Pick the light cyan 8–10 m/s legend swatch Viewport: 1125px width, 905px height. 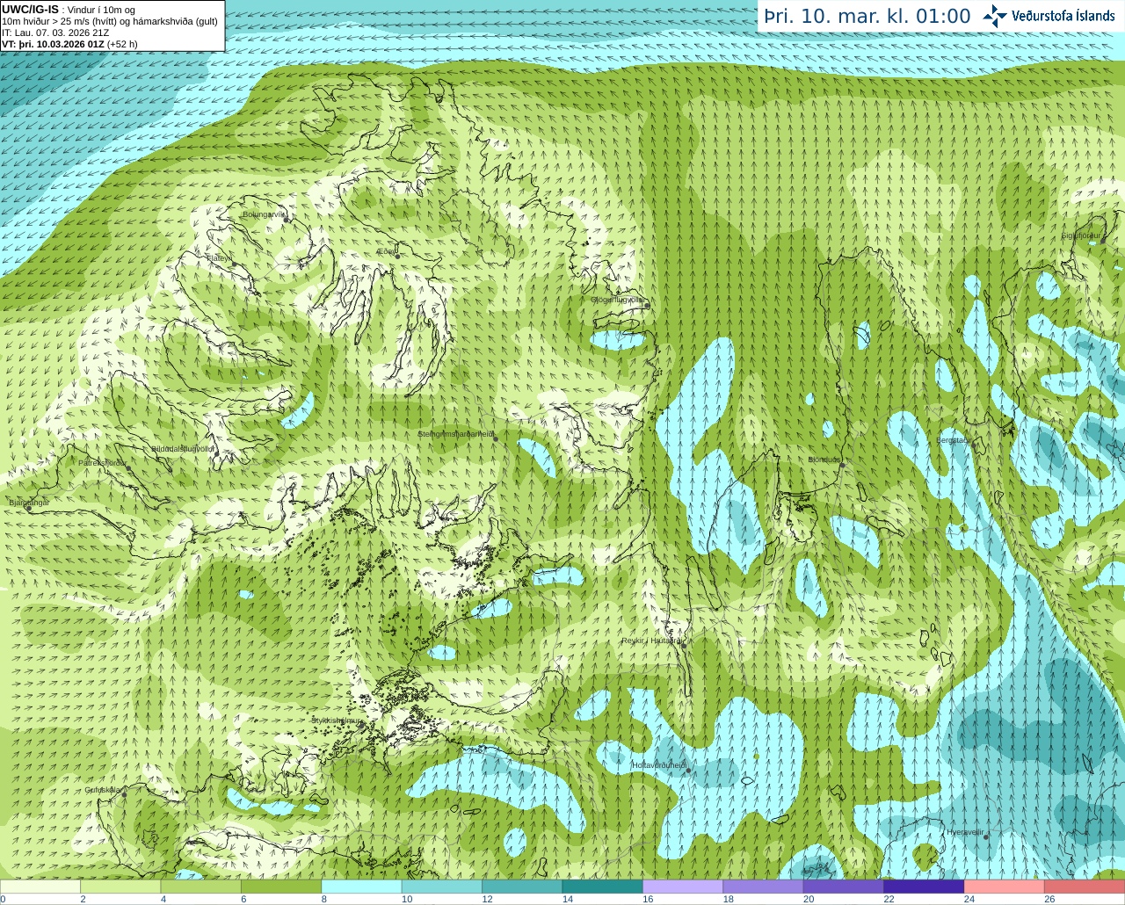362,887
